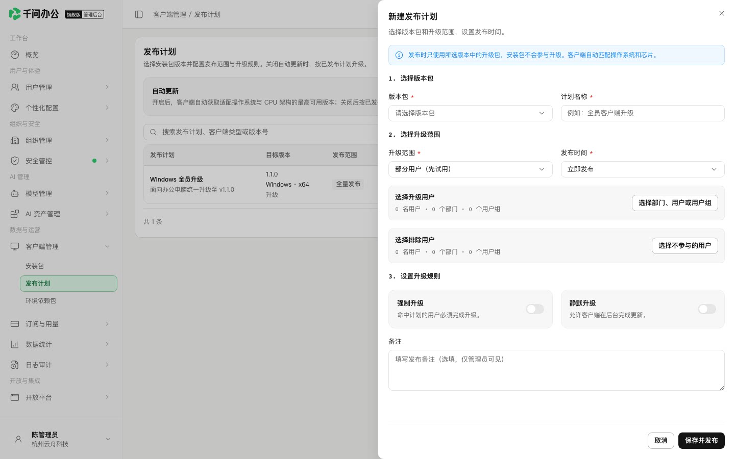Click the 订阅与用量 card icon
This screenshot has height=459, width=735.
[x=15, y=324]
